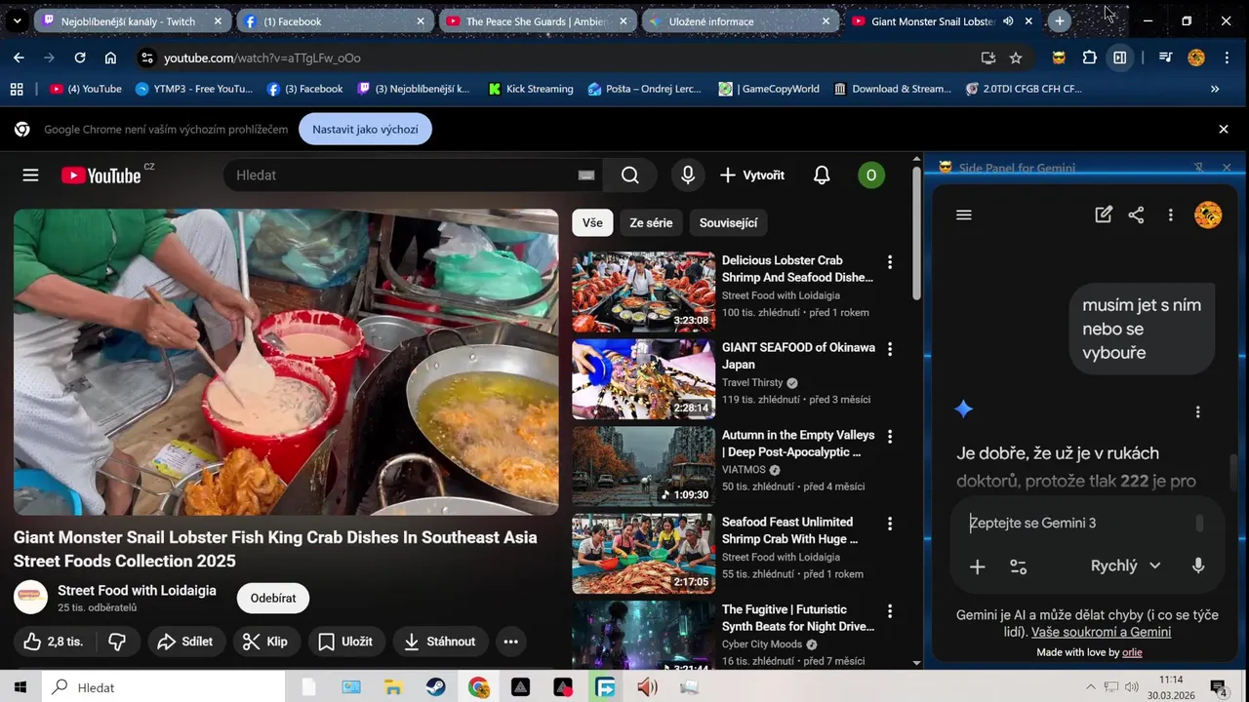Dismiss the default browser notification bar
Image resolution: width=1249 pixels, height=702 pixels.
pos(1223,129)
